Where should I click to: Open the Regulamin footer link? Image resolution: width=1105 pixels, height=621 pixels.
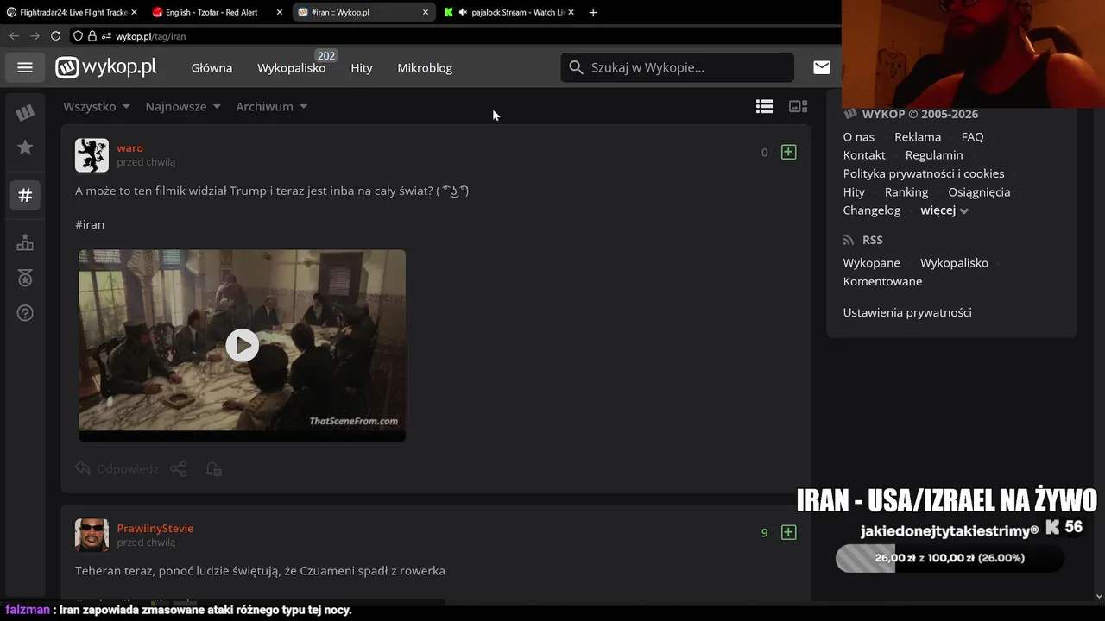pos(934,155)
